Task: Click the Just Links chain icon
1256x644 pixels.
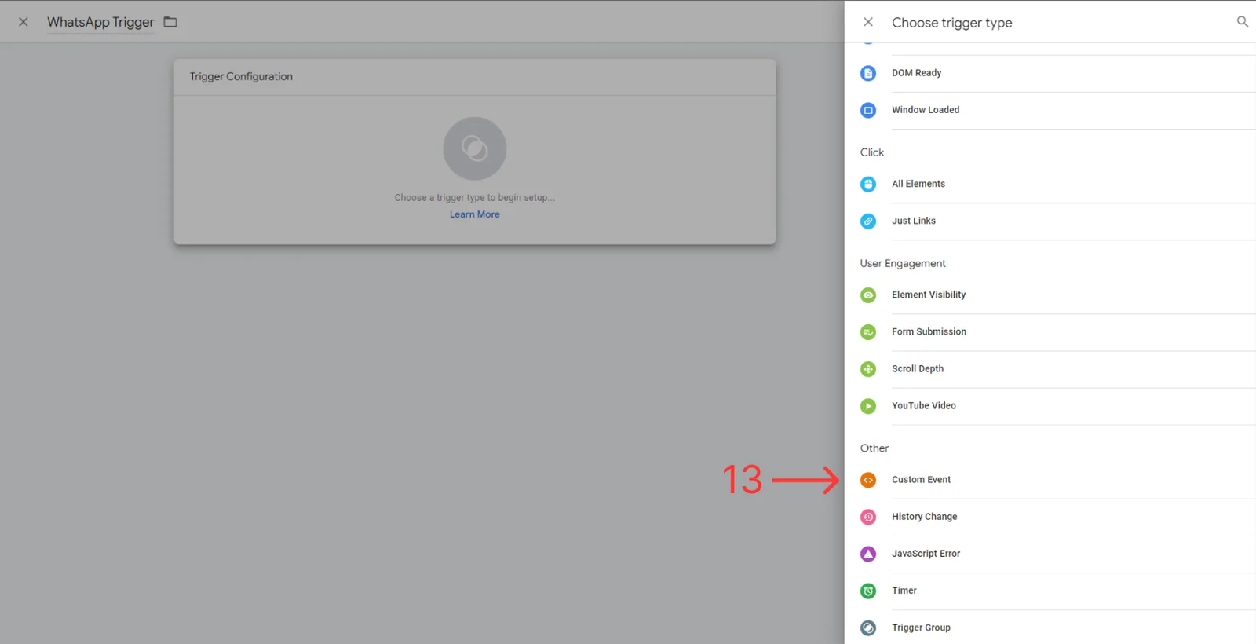Action: (x=867, y=221)
